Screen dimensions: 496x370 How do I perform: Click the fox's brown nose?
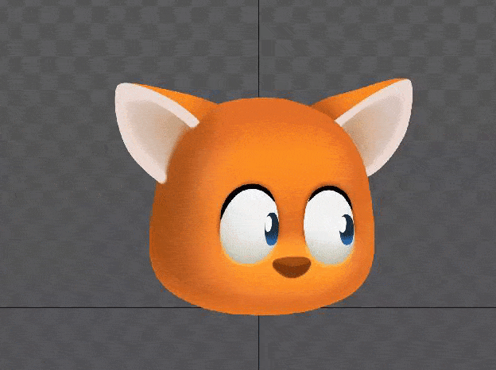(292, 268)
